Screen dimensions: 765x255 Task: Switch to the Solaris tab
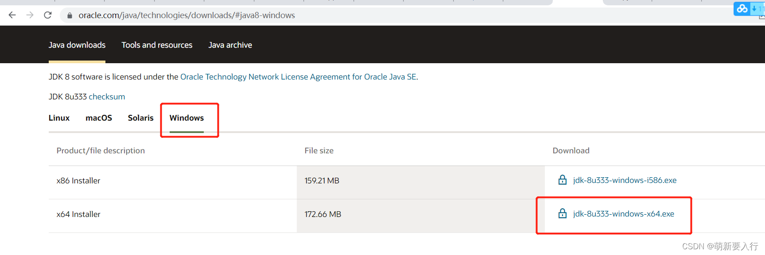141,118
